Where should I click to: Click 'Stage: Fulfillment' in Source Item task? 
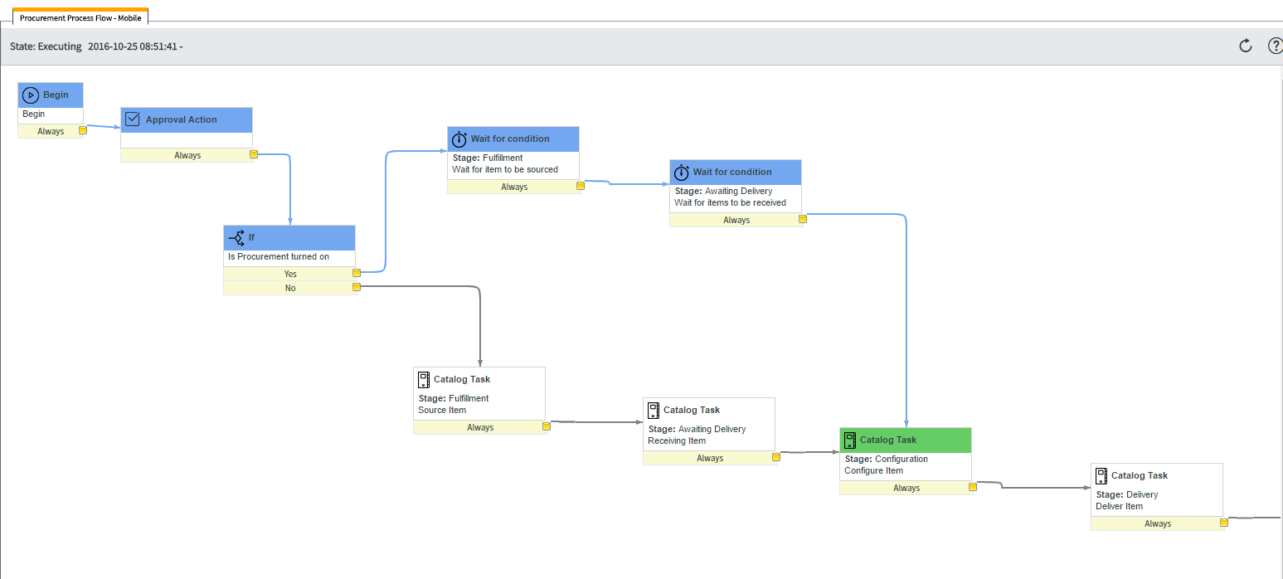(x=454, y=398)
